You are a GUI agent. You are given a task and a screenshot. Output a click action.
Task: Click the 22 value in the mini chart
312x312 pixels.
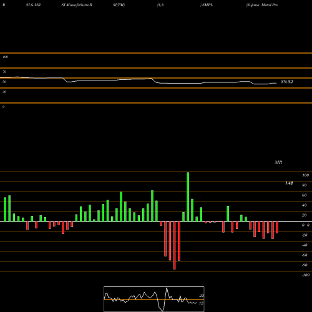coord(202,296)
